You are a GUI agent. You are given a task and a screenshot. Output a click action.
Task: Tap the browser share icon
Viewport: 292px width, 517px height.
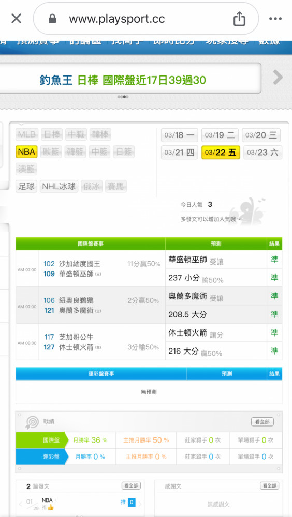(x=239, y=19)
